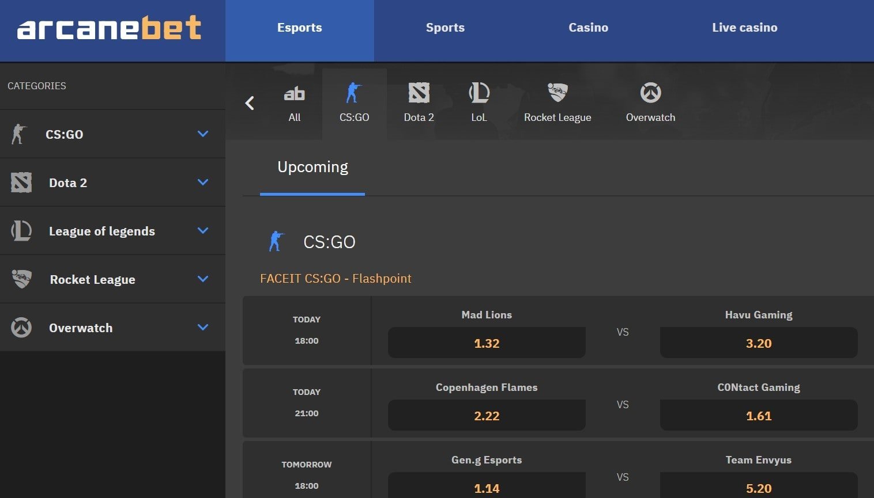
Task: Bet on C0Ntact Gaming at 1.61
Action: (759, 415)
